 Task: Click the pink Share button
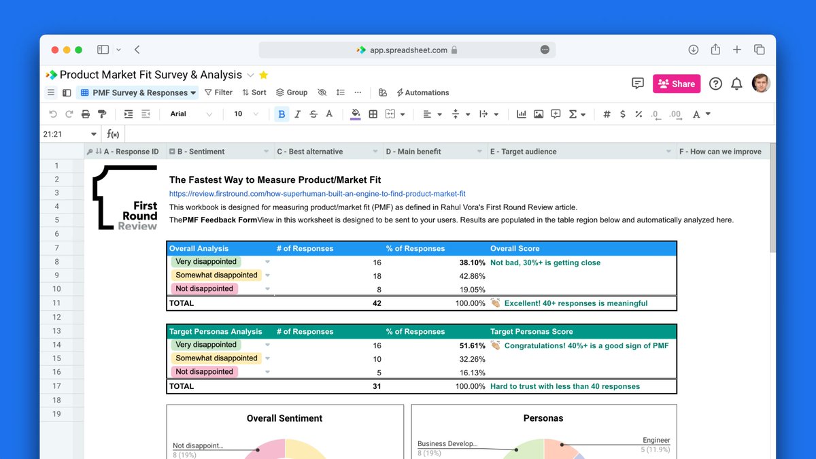tap(677, 84)
